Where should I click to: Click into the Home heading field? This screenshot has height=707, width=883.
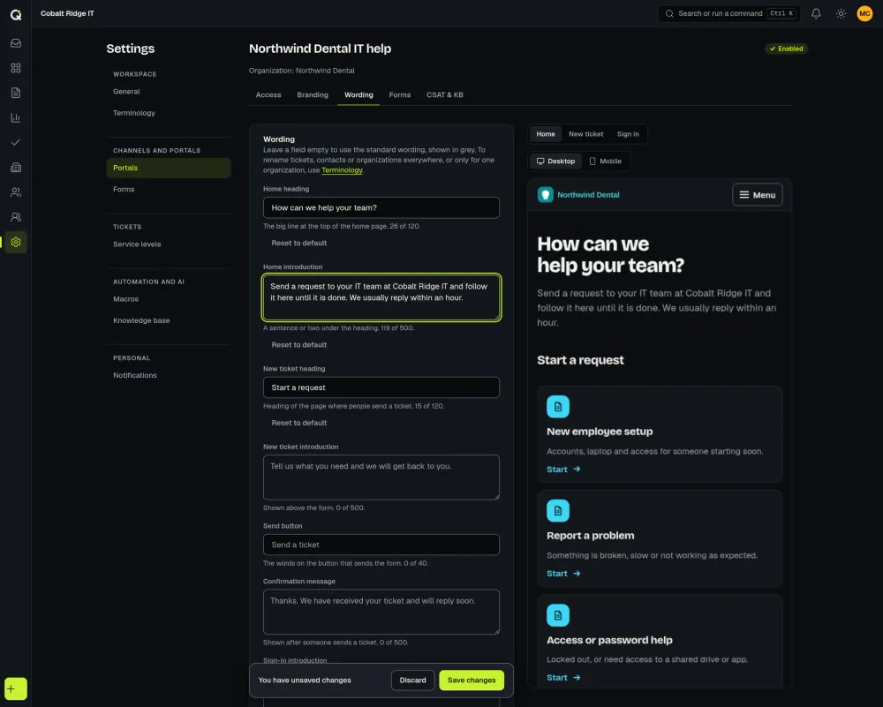click(x=381, y=207)
